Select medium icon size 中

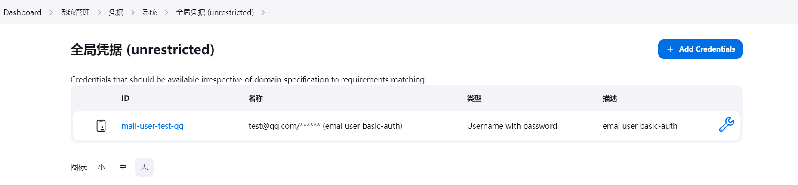tap(123, 167)
